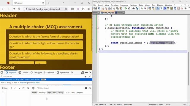Open Notepad++ Search menu

tap(100, 5)
